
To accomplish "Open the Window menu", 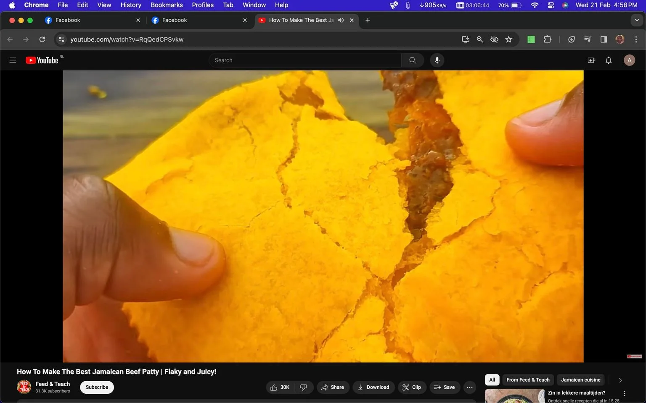I will tap(254, 5).
